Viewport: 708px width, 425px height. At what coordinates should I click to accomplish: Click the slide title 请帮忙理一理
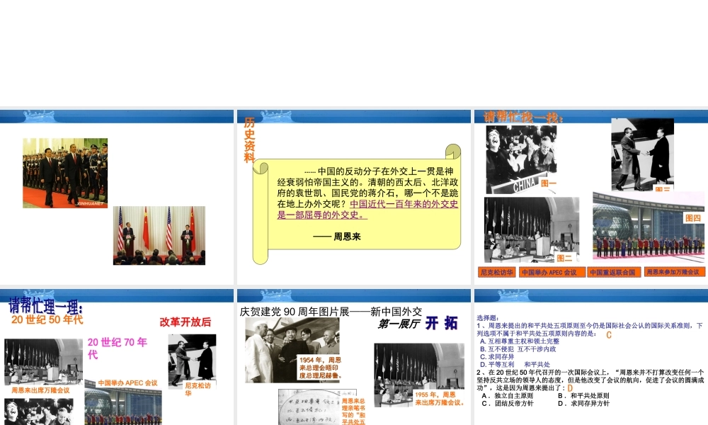tap(45, 306)
